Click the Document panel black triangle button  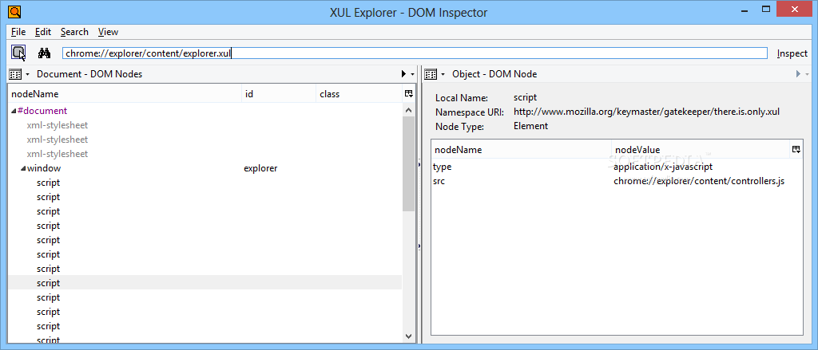point(403,74)
